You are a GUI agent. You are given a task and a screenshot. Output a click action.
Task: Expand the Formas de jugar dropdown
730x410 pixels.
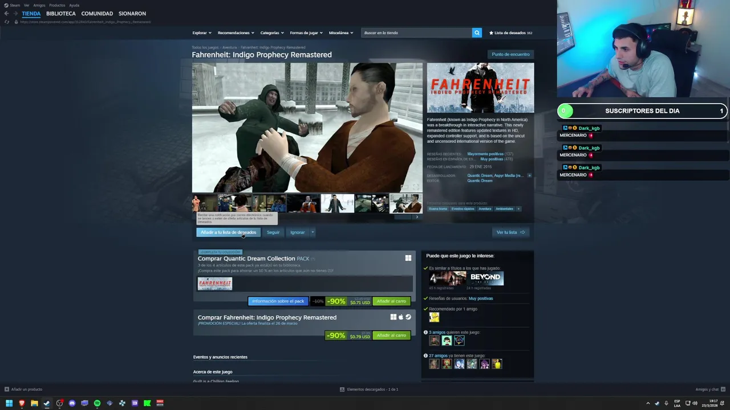[x=306, y=33]
